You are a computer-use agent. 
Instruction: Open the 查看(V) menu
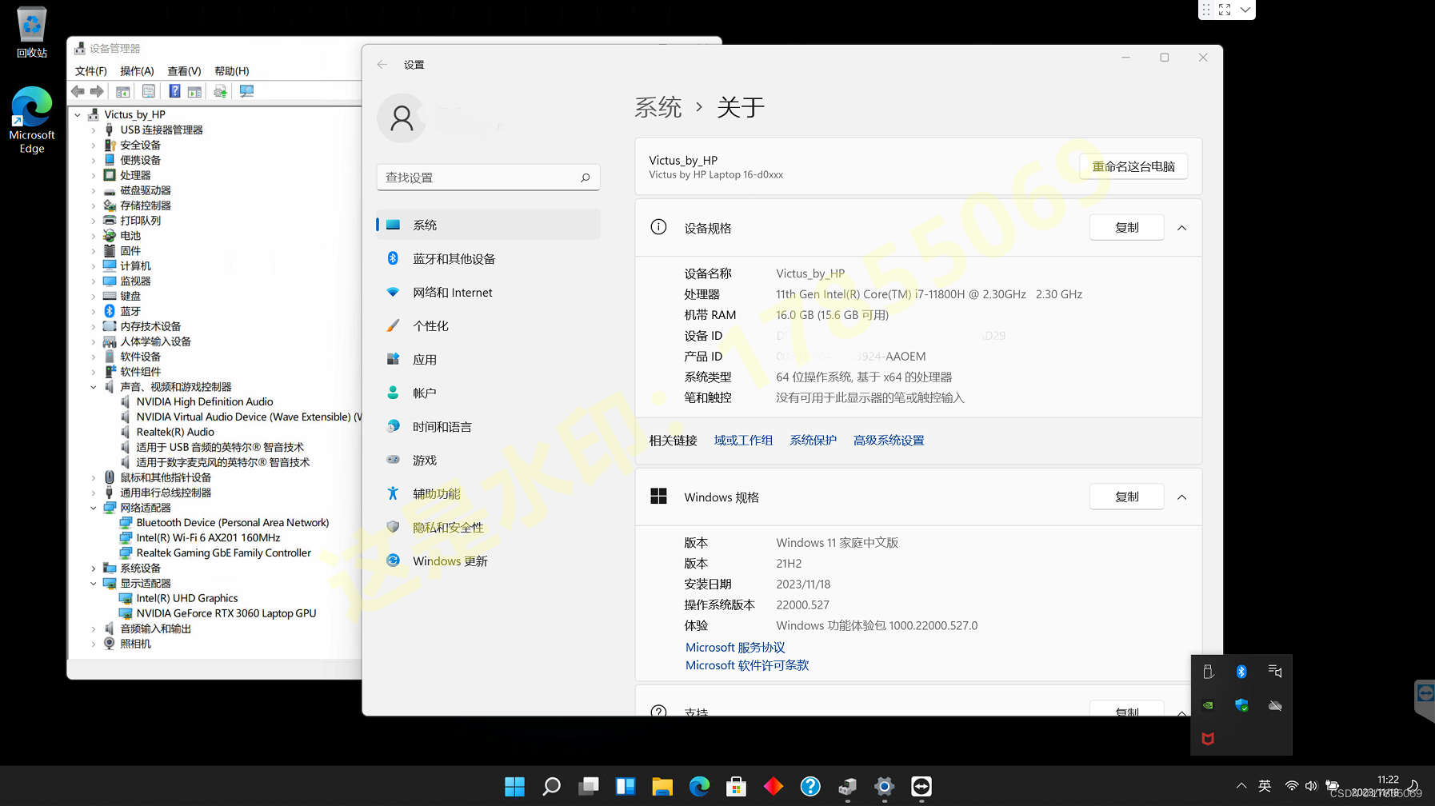tap(184, 71)
